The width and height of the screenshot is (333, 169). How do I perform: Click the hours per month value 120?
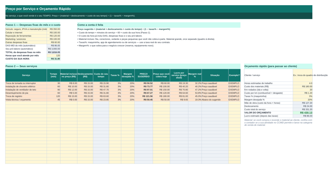coord(54,56)
